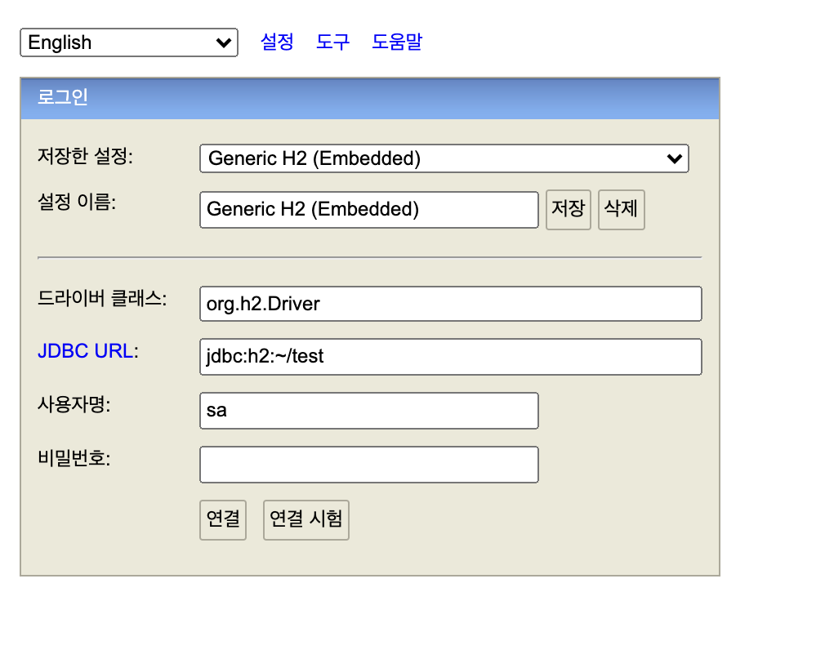The image size is (825, 650).
Task: Click the 설정 이름 name input field
Action: click(x=369, y=209)
